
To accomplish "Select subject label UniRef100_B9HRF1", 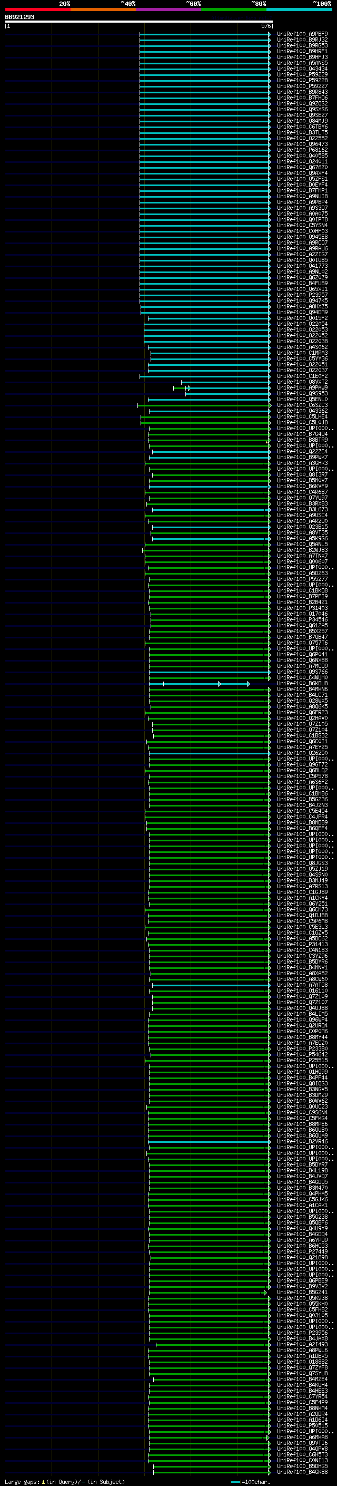I will (x=302, y=51).
